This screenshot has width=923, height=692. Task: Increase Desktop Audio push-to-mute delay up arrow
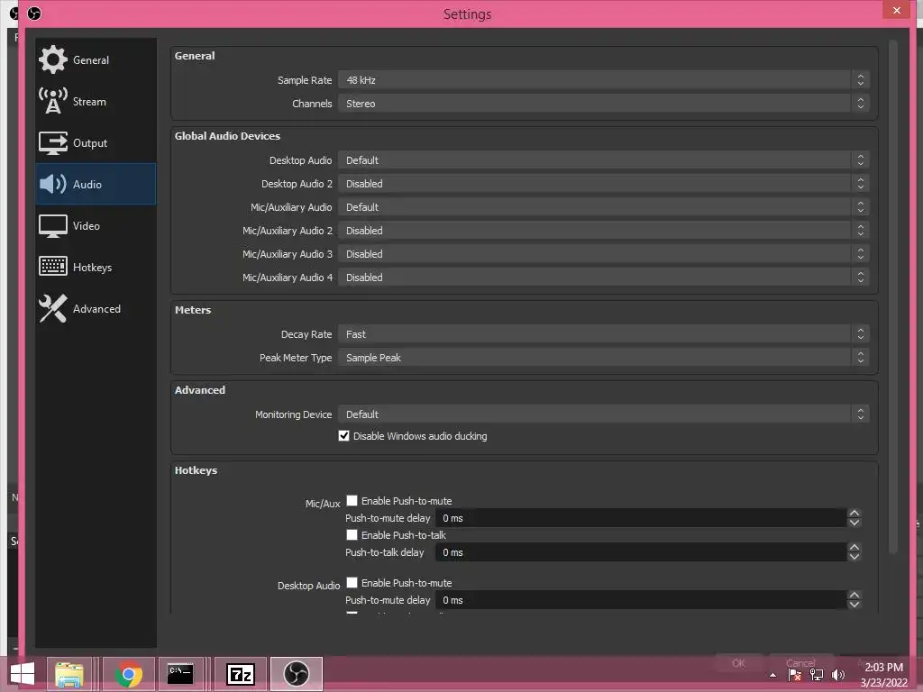854,596
